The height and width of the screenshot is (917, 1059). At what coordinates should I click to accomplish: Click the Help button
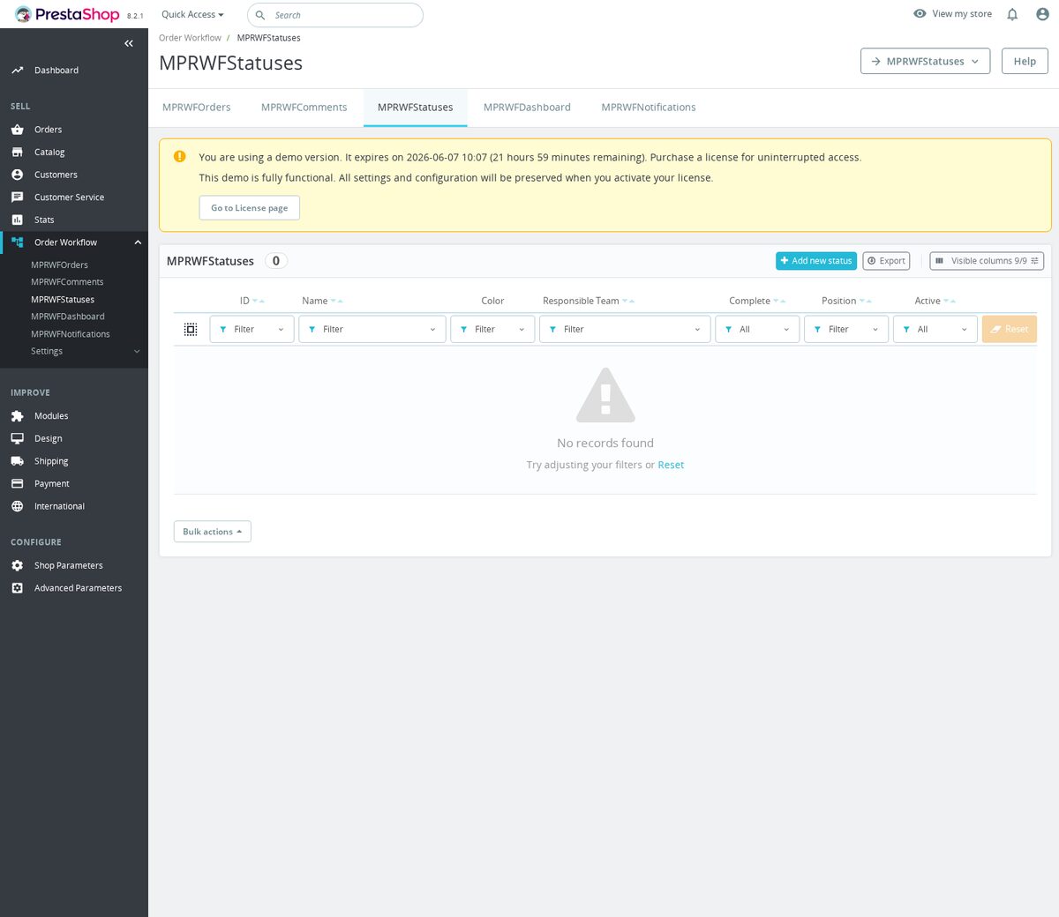pyautogui.click(x=1025, y=62)
